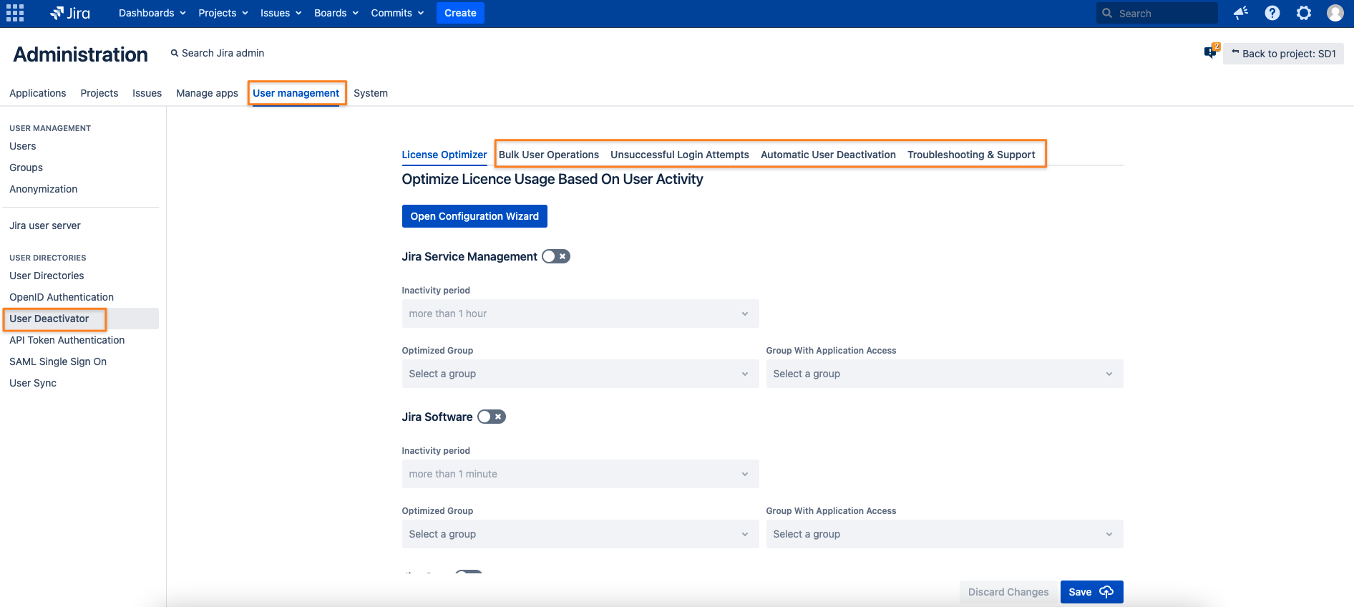
Task: Open the settings gear icon
Action: (1304, 13)
